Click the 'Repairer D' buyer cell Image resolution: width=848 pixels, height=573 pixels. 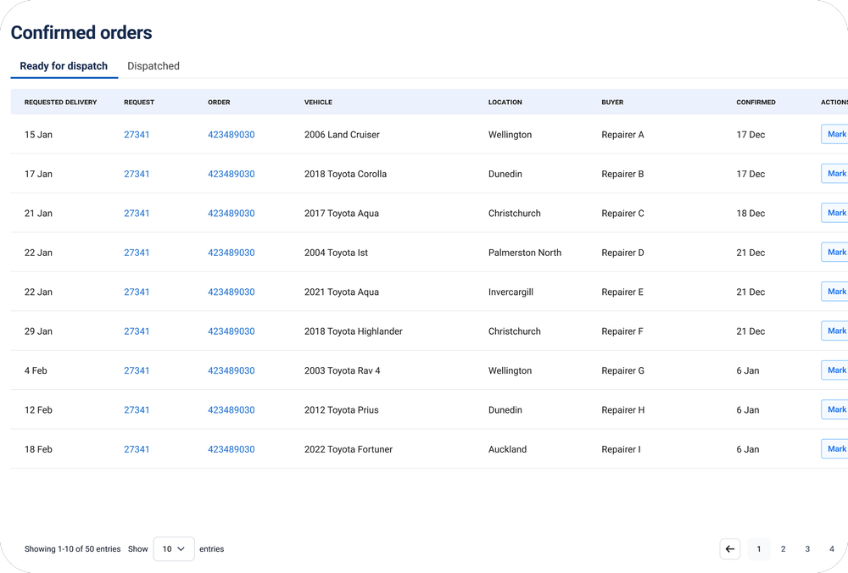coord(622,253)
